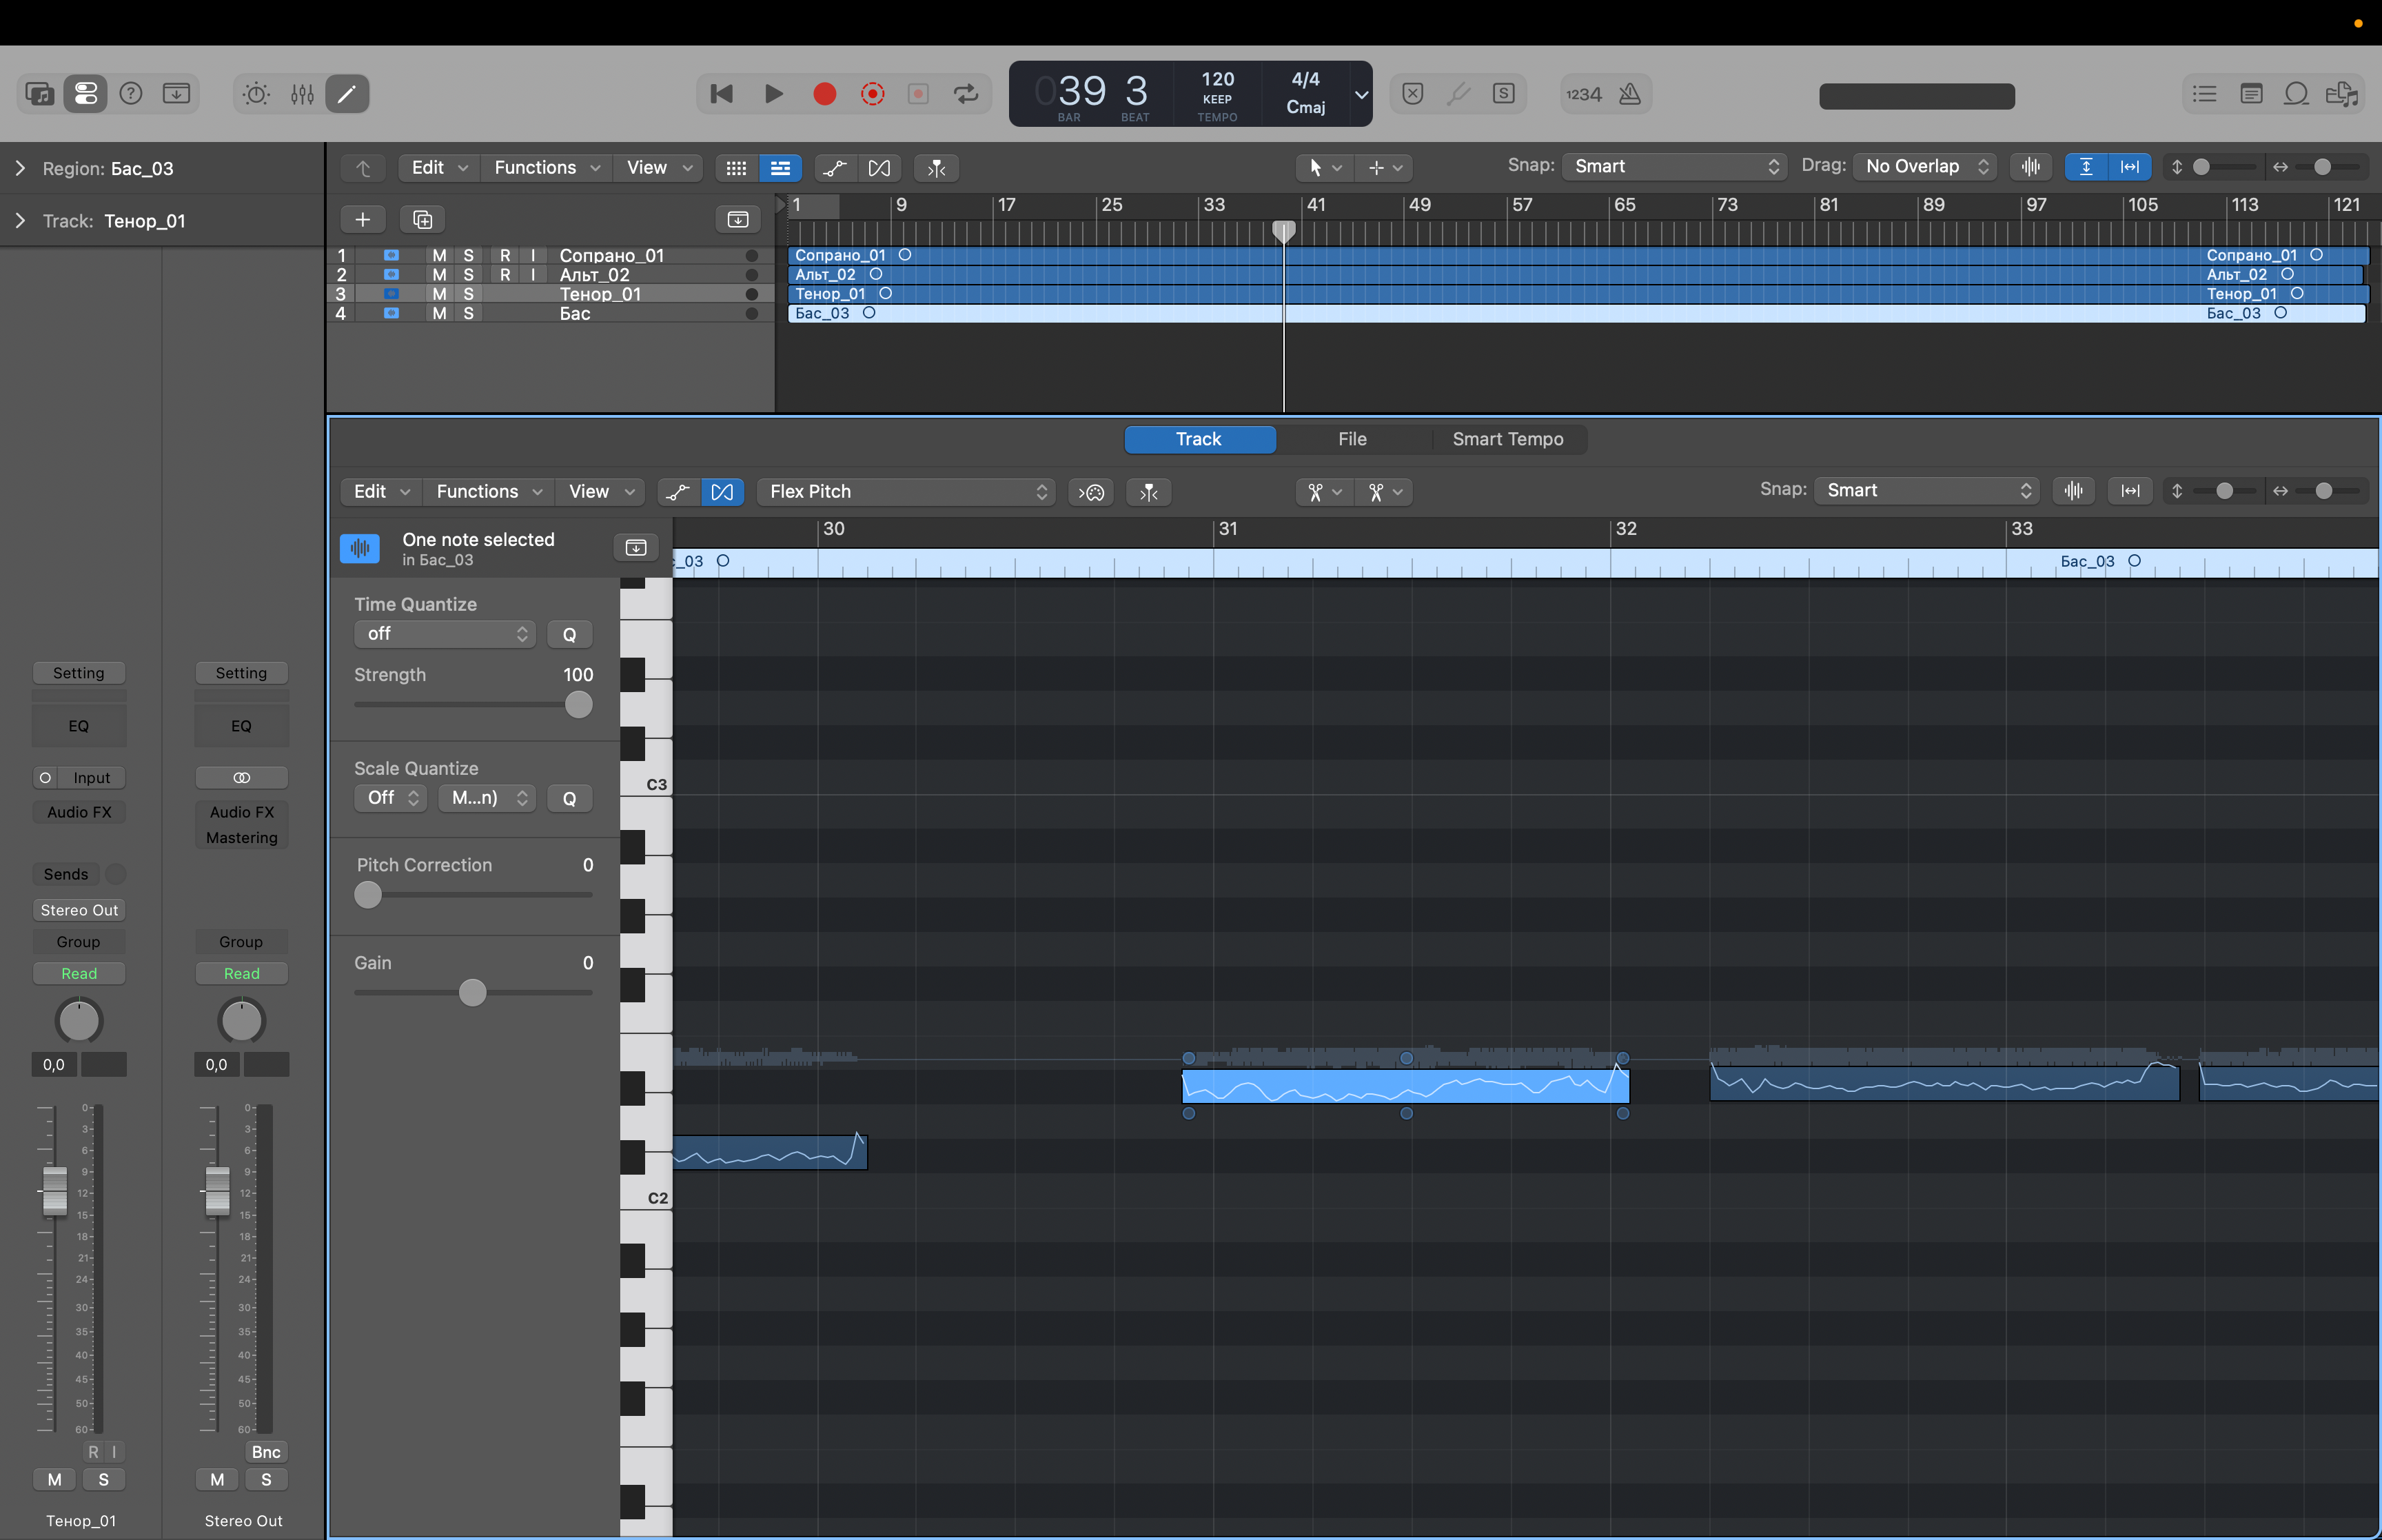2382x1540 pixels.
Task: Open Tracks area Functions menu
Action: [546, 168]
